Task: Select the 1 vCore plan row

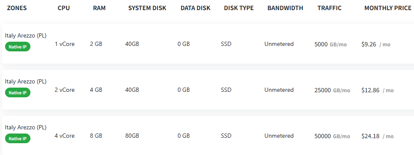Action: click(x=208, y=44)
